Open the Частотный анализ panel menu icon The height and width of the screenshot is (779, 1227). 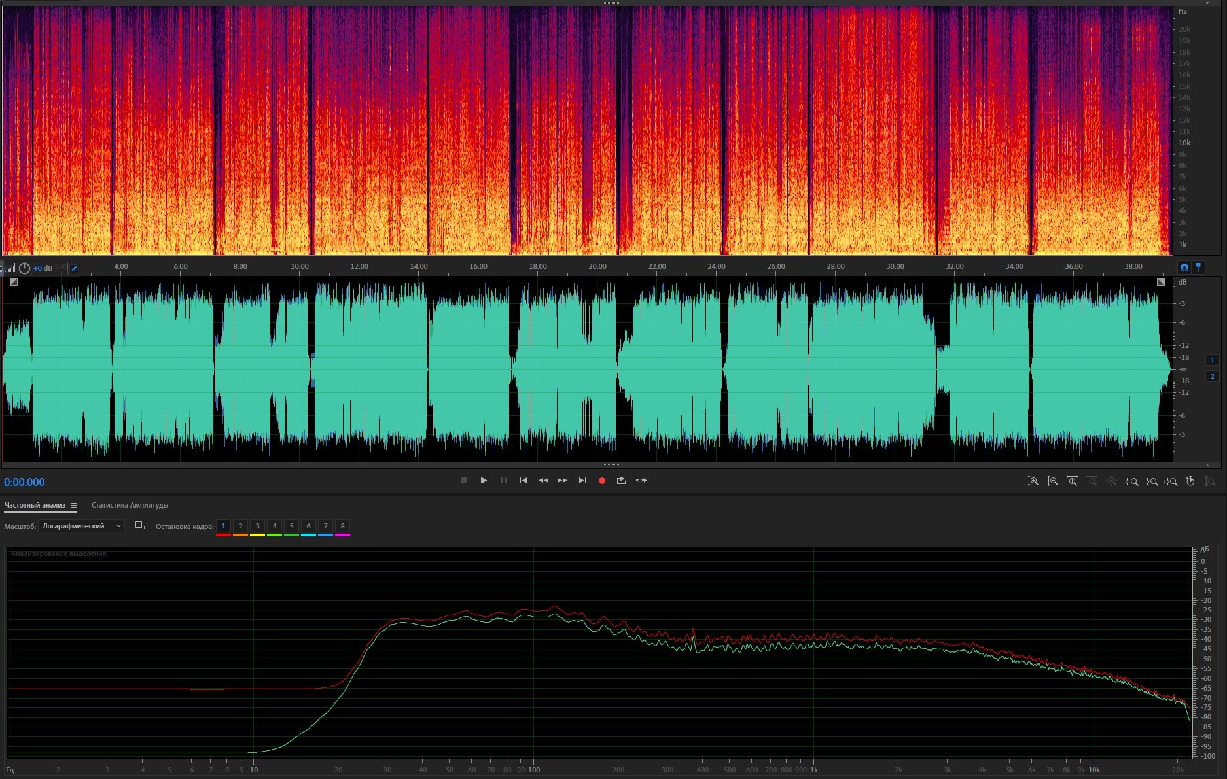coord(74,505)
